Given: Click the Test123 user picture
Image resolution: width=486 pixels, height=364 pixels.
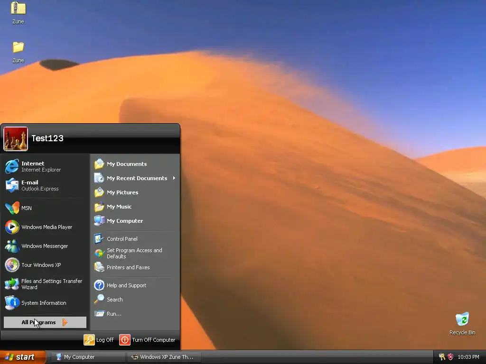Looking at the screenshot, I should tap(16, 139).
